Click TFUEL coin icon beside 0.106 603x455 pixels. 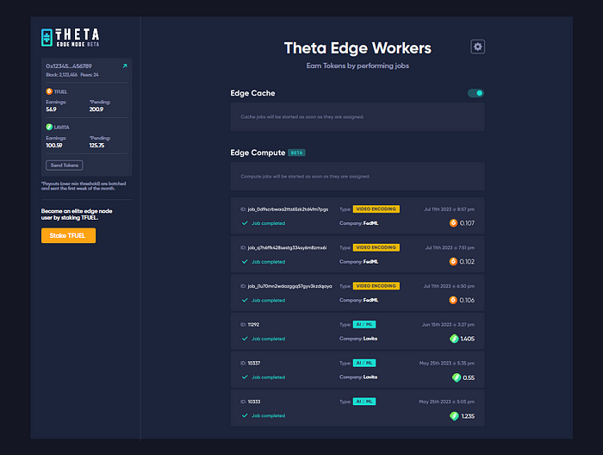pyautogui.click(x=453, y=300)
